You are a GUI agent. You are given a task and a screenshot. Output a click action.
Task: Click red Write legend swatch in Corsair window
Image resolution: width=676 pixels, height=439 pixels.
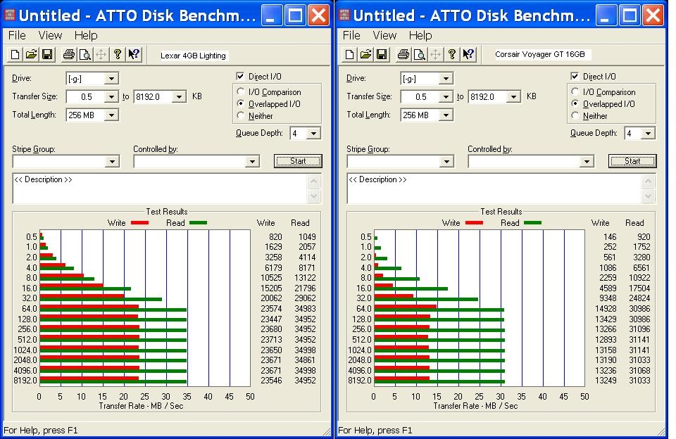474,223
